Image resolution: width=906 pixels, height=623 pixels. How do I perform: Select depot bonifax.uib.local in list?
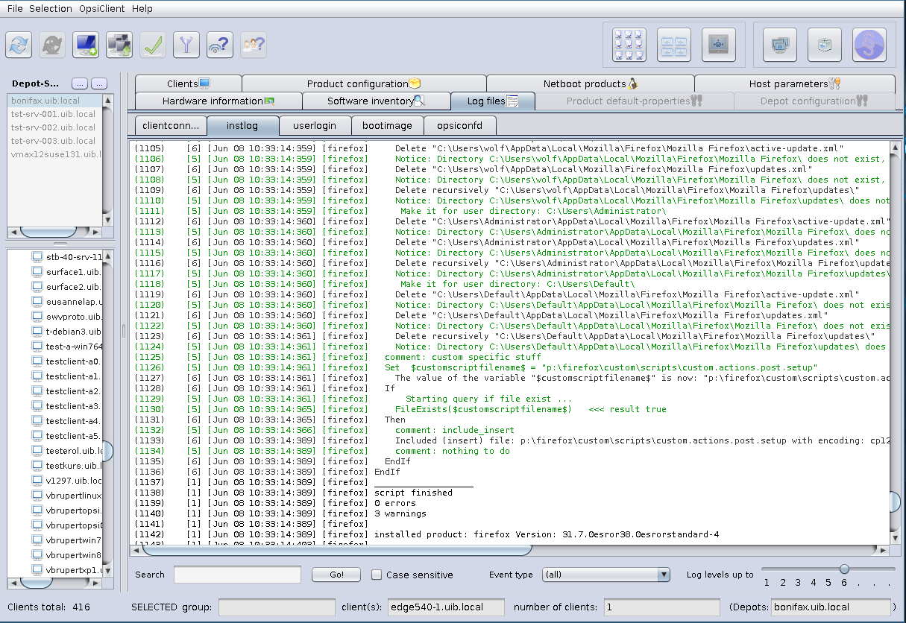click(54, 100)
